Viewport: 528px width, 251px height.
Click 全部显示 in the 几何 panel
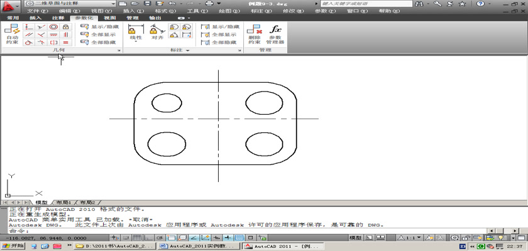(98, 35)
